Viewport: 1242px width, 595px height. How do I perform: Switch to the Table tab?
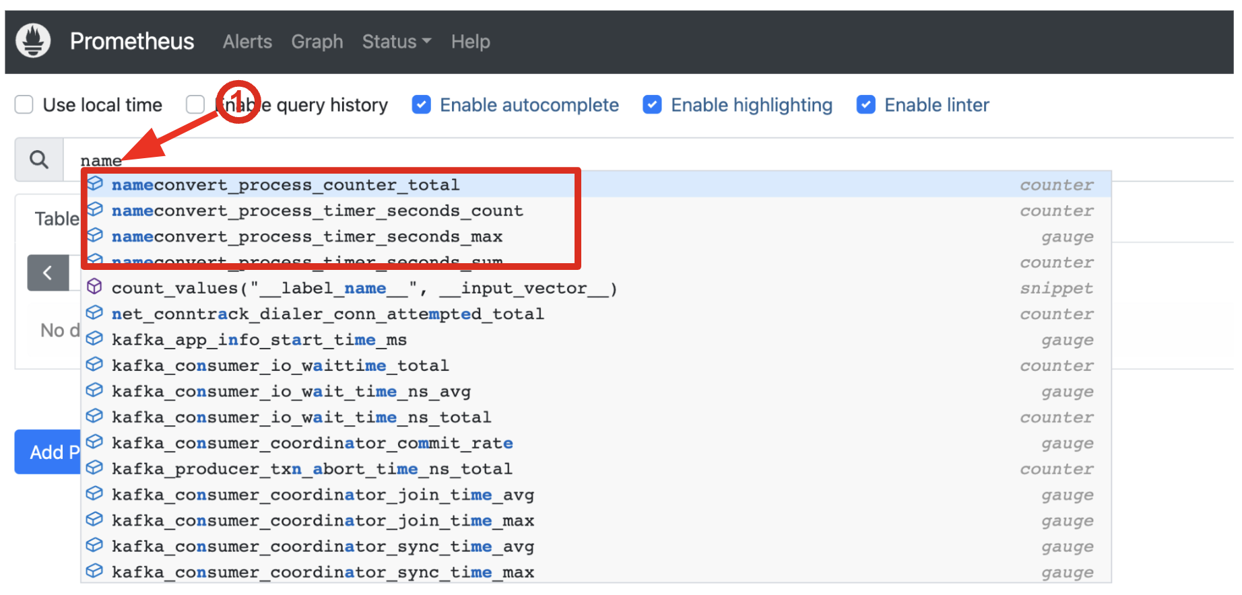coord(57,219)
